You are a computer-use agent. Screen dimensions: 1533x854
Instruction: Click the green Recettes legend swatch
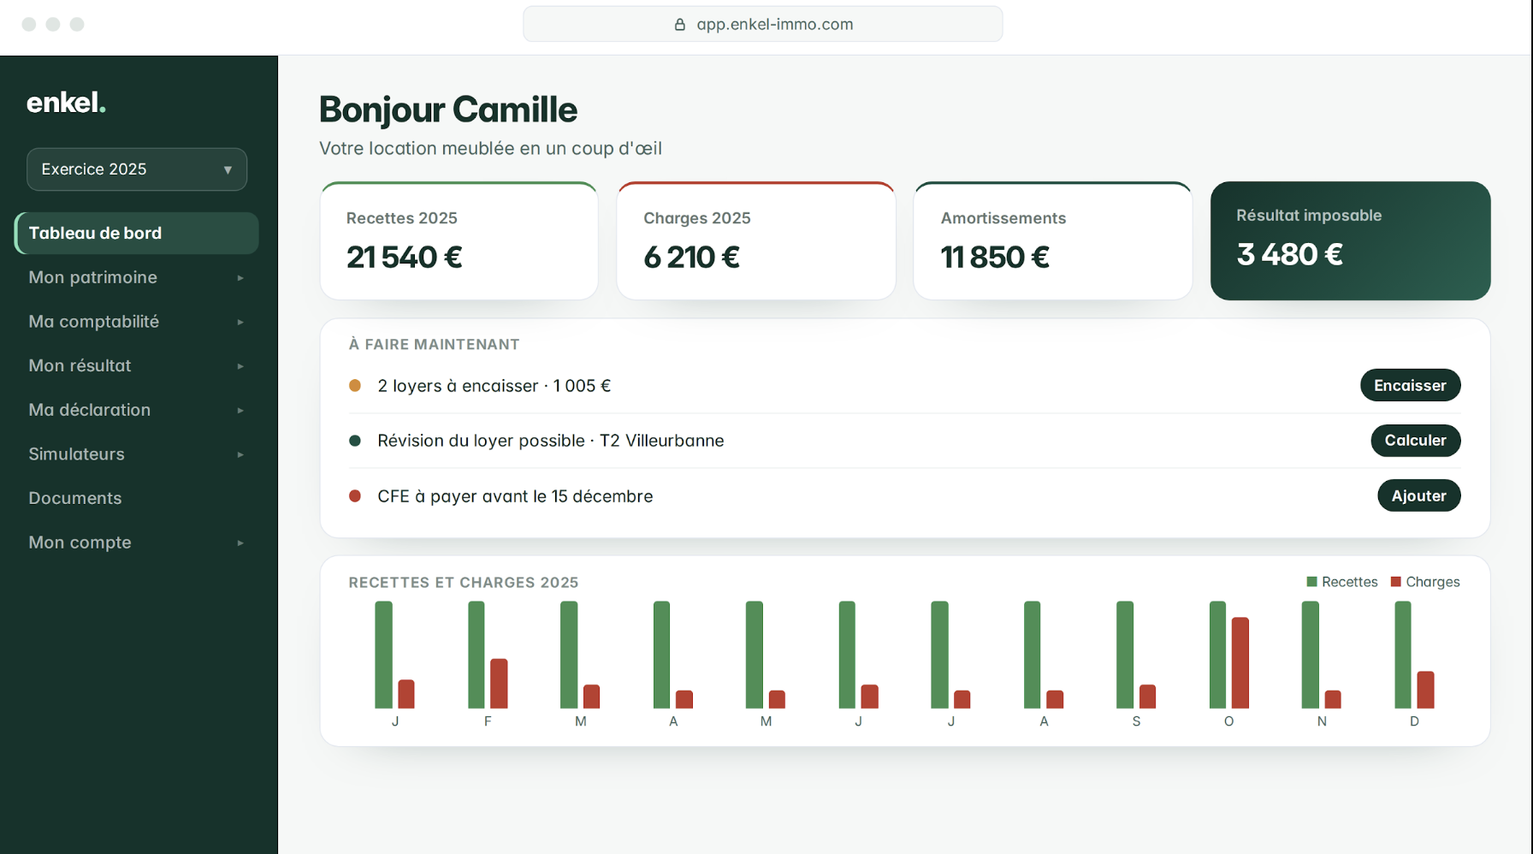1312,582
